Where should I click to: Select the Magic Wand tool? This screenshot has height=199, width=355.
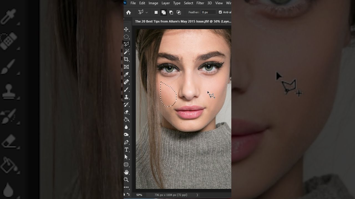click(126, 52)
